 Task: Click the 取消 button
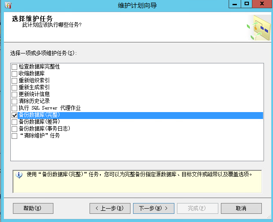241,208
